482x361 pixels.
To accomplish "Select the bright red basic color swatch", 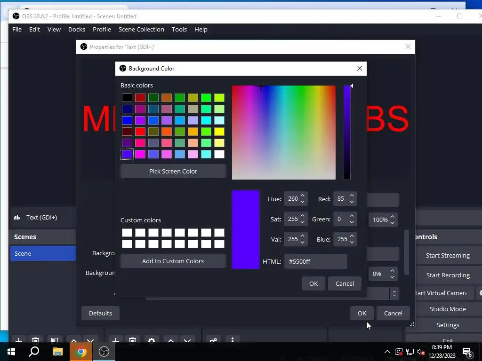I will [x=140, y=132].
